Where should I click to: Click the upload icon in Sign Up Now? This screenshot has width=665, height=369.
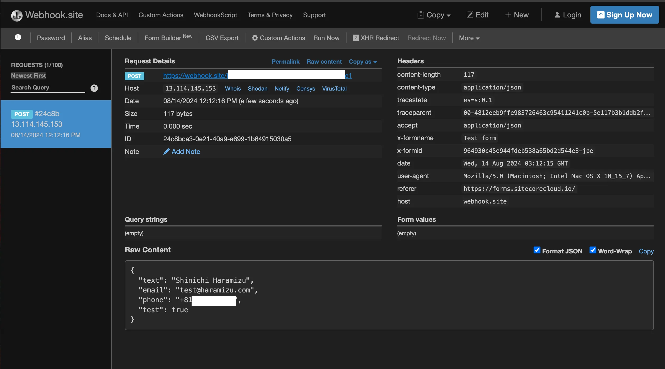pyautogui.click(x=601, y=15)
